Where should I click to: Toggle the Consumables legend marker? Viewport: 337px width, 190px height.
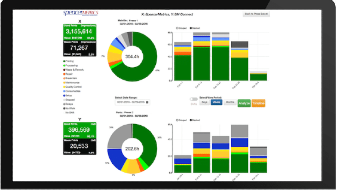64,91
